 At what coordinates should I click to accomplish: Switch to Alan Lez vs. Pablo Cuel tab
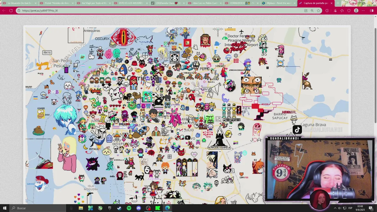[x=205, y=3]
